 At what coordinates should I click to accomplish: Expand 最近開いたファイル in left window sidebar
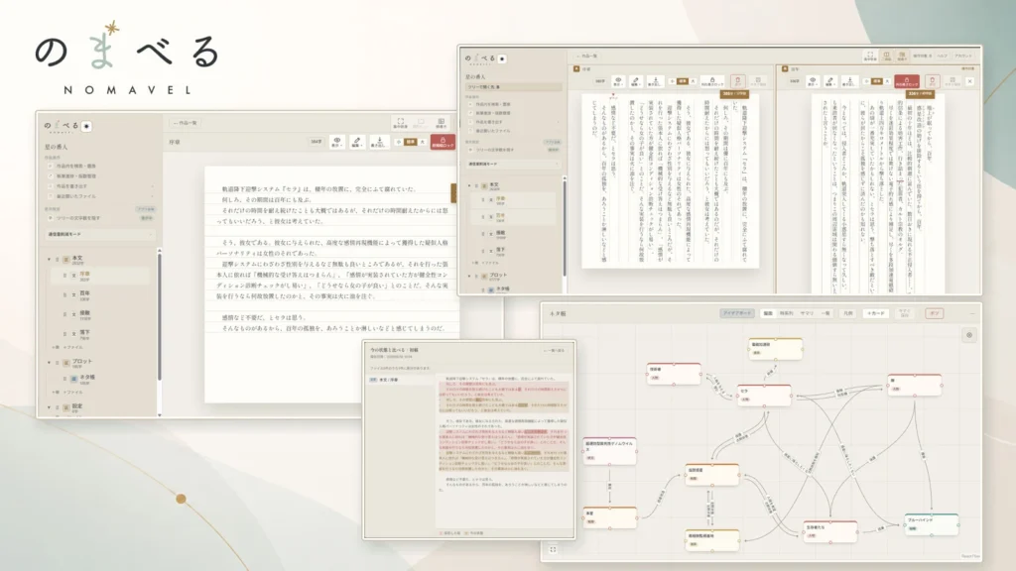pyautogui.click(x=100, y=196)
